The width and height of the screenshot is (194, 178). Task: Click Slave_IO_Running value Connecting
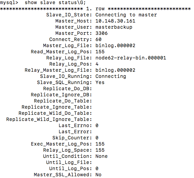[111, 77]
